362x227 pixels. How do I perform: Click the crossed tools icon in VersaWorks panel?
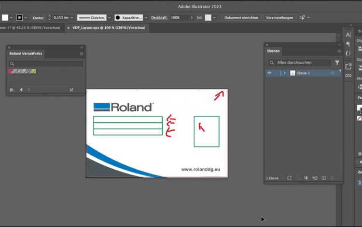(71, 90)
